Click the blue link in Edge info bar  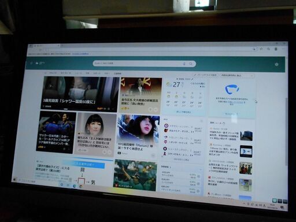pos(80,54)
